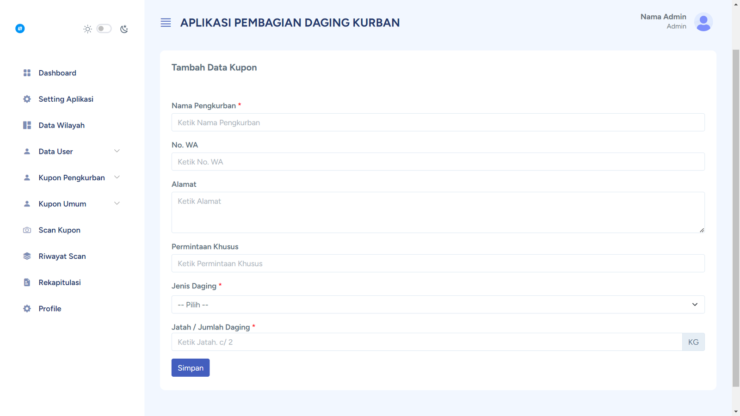The height and width of the screenshot is (416, 740).
Task: Open the Jenis Daging dropdown
Action: [438, 305]
